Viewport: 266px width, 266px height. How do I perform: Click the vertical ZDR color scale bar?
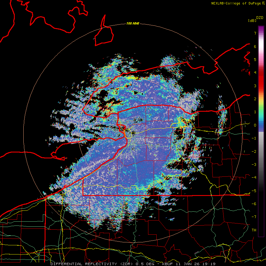[261, 131]
